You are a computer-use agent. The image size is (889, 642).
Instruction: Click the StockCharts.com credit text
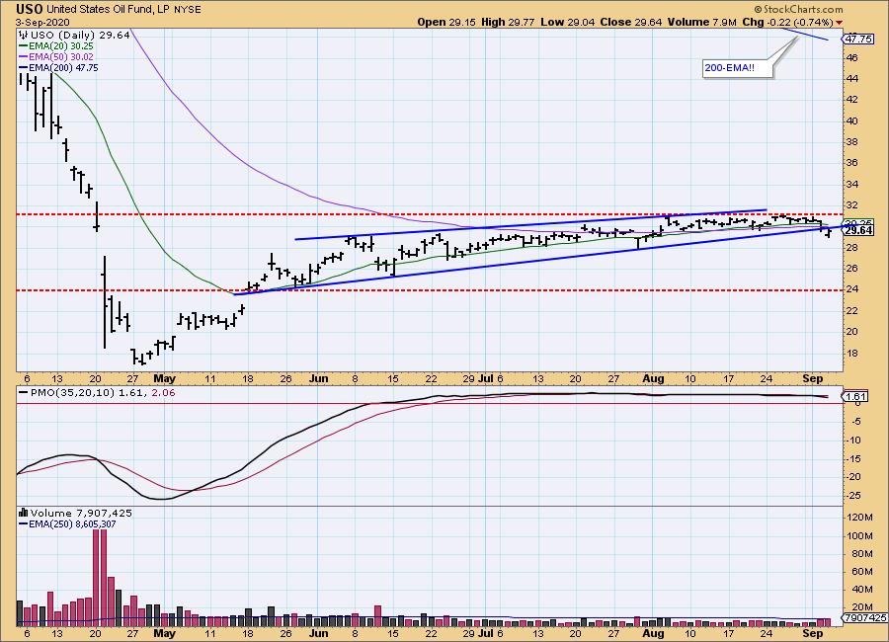pyautogui.click(x=798, y=9)
